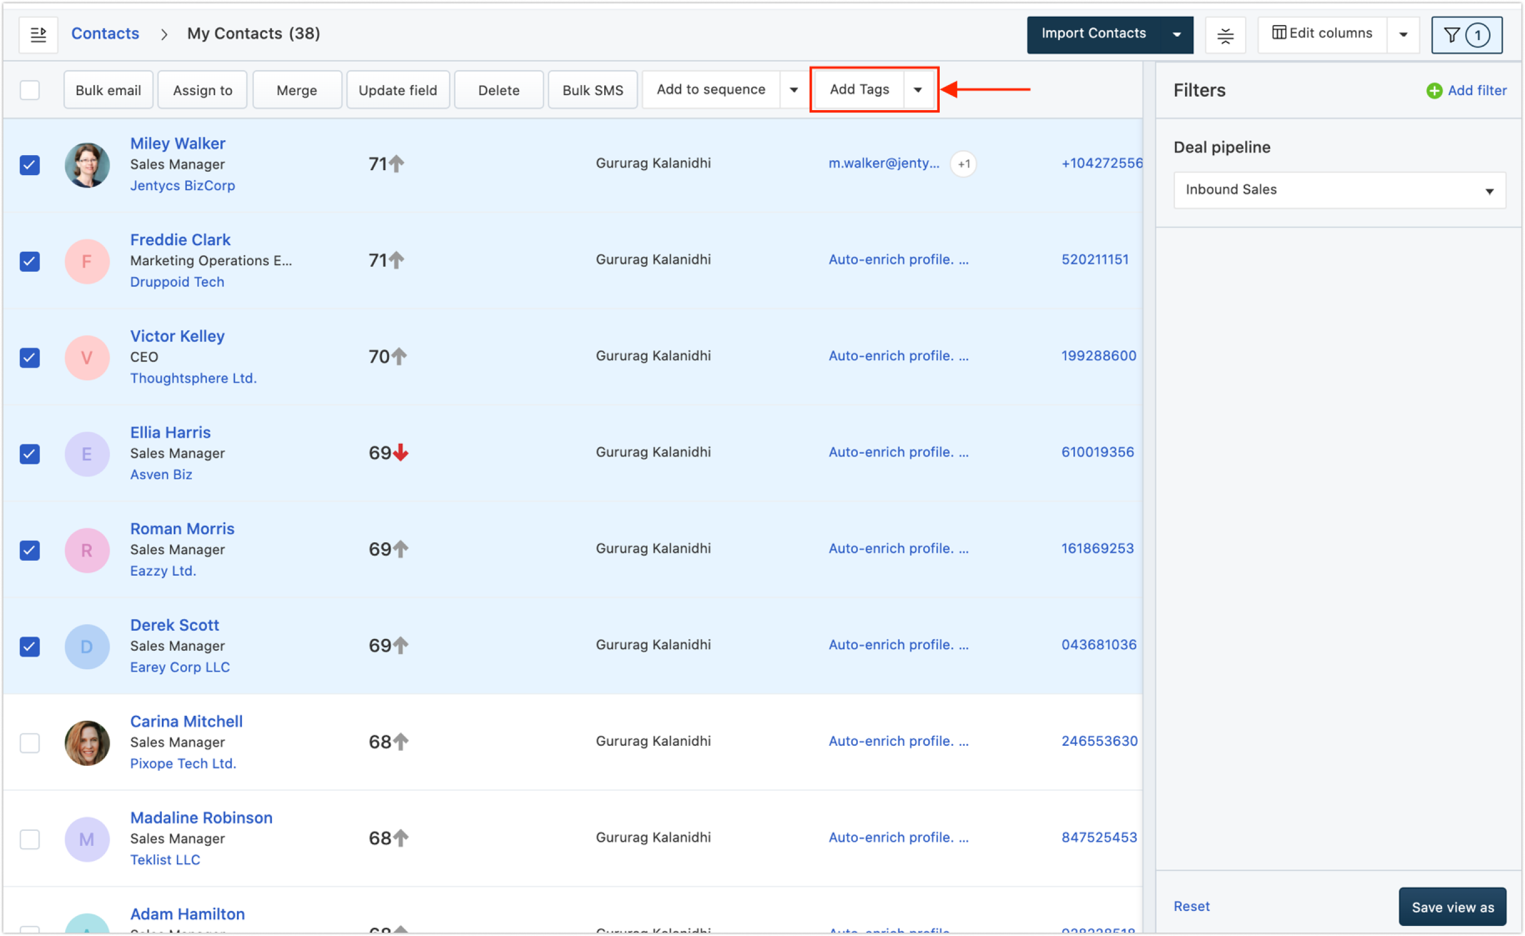Toggle the select-all checkbox in the toolbar
The height and width of the screenshot is (936, 1525).
pyautogui.click(x=29, y=91)
